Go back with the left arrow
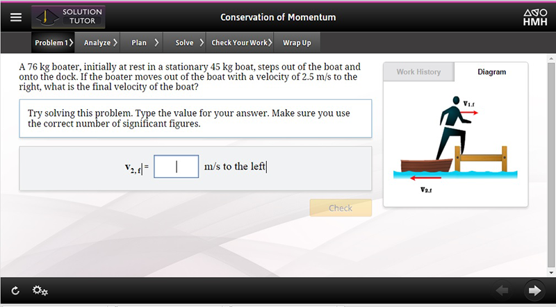This screenshot has height=307, width=556. click(502, 290)
